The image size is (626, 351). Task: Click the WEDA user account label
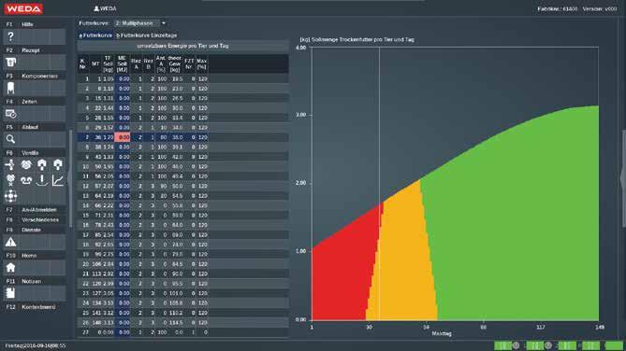point(106,8)
